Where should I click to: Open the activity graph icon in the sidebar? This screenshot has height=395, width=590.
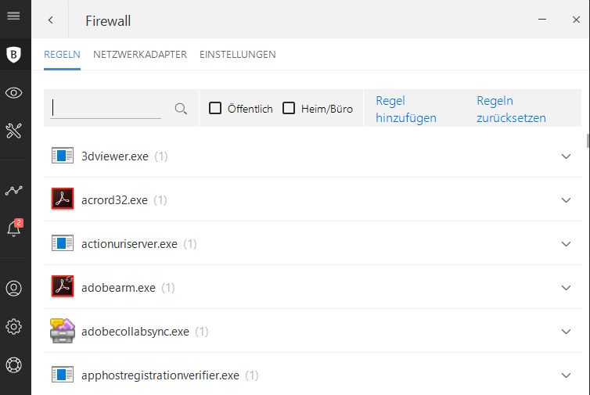(13, 191)
